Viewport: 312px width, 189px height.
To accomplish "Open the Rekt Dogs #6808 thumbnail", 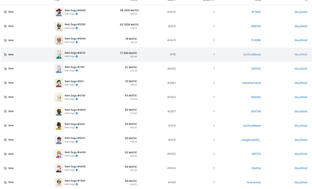I will [x=59, y=168].
